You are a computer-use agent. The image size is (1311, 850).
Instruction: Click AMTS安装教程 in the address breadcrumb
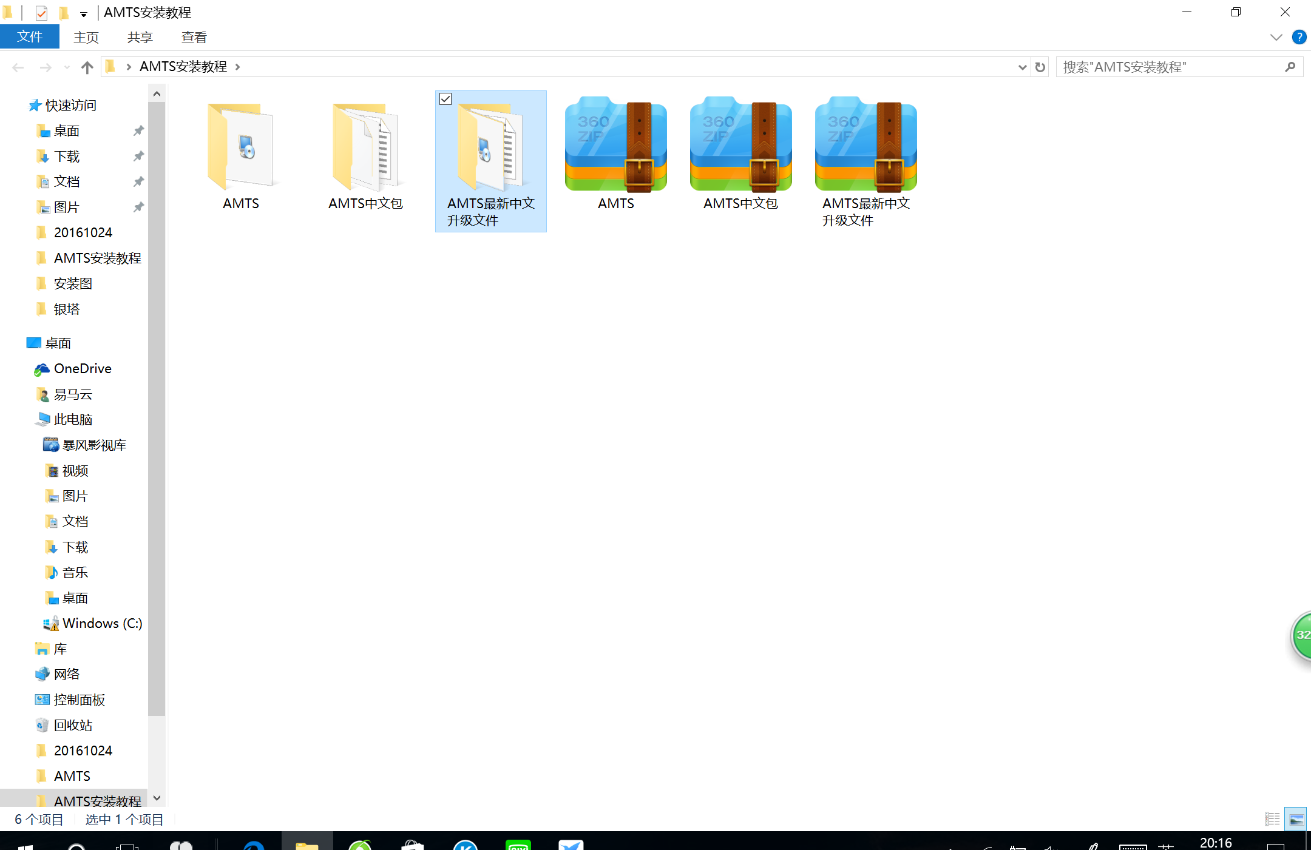183,67
